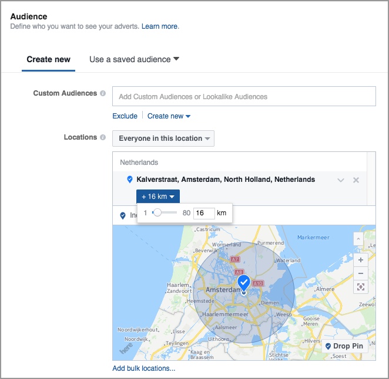Image resolution: width=389 pixels, height=379 pixels.
Task: Open the Create new link dropdown
Action: click(169, 116)
